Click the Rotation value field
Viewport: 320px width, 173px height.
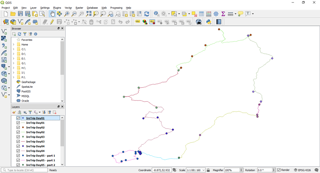pos(265,170)
